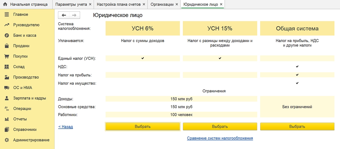340x149 pixels.
Task: Close the Организации tab
Action: point(177,5)
